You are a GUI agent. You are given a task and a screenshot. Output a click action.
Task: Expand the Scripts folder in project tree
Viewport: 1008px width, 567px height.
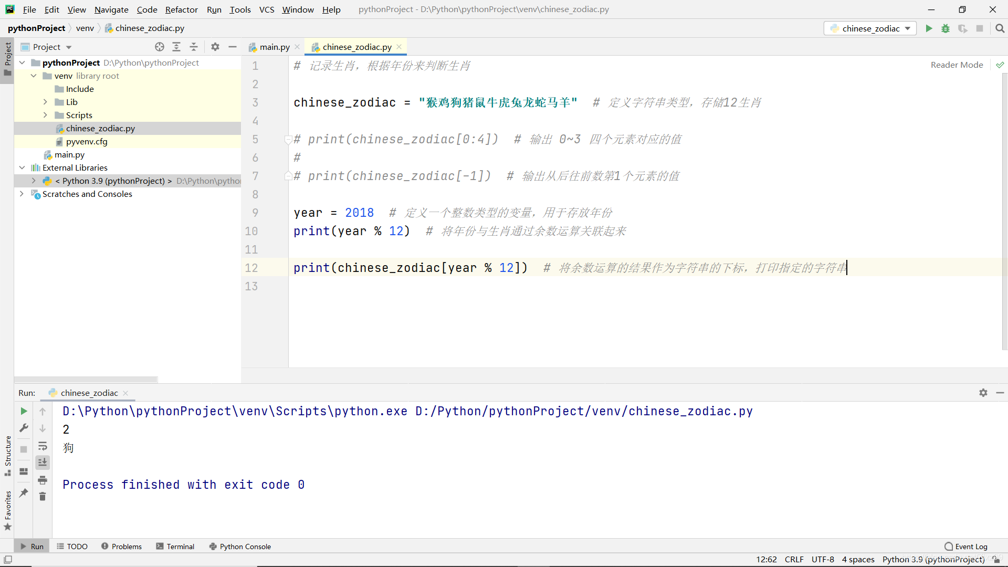coord(45,115)
